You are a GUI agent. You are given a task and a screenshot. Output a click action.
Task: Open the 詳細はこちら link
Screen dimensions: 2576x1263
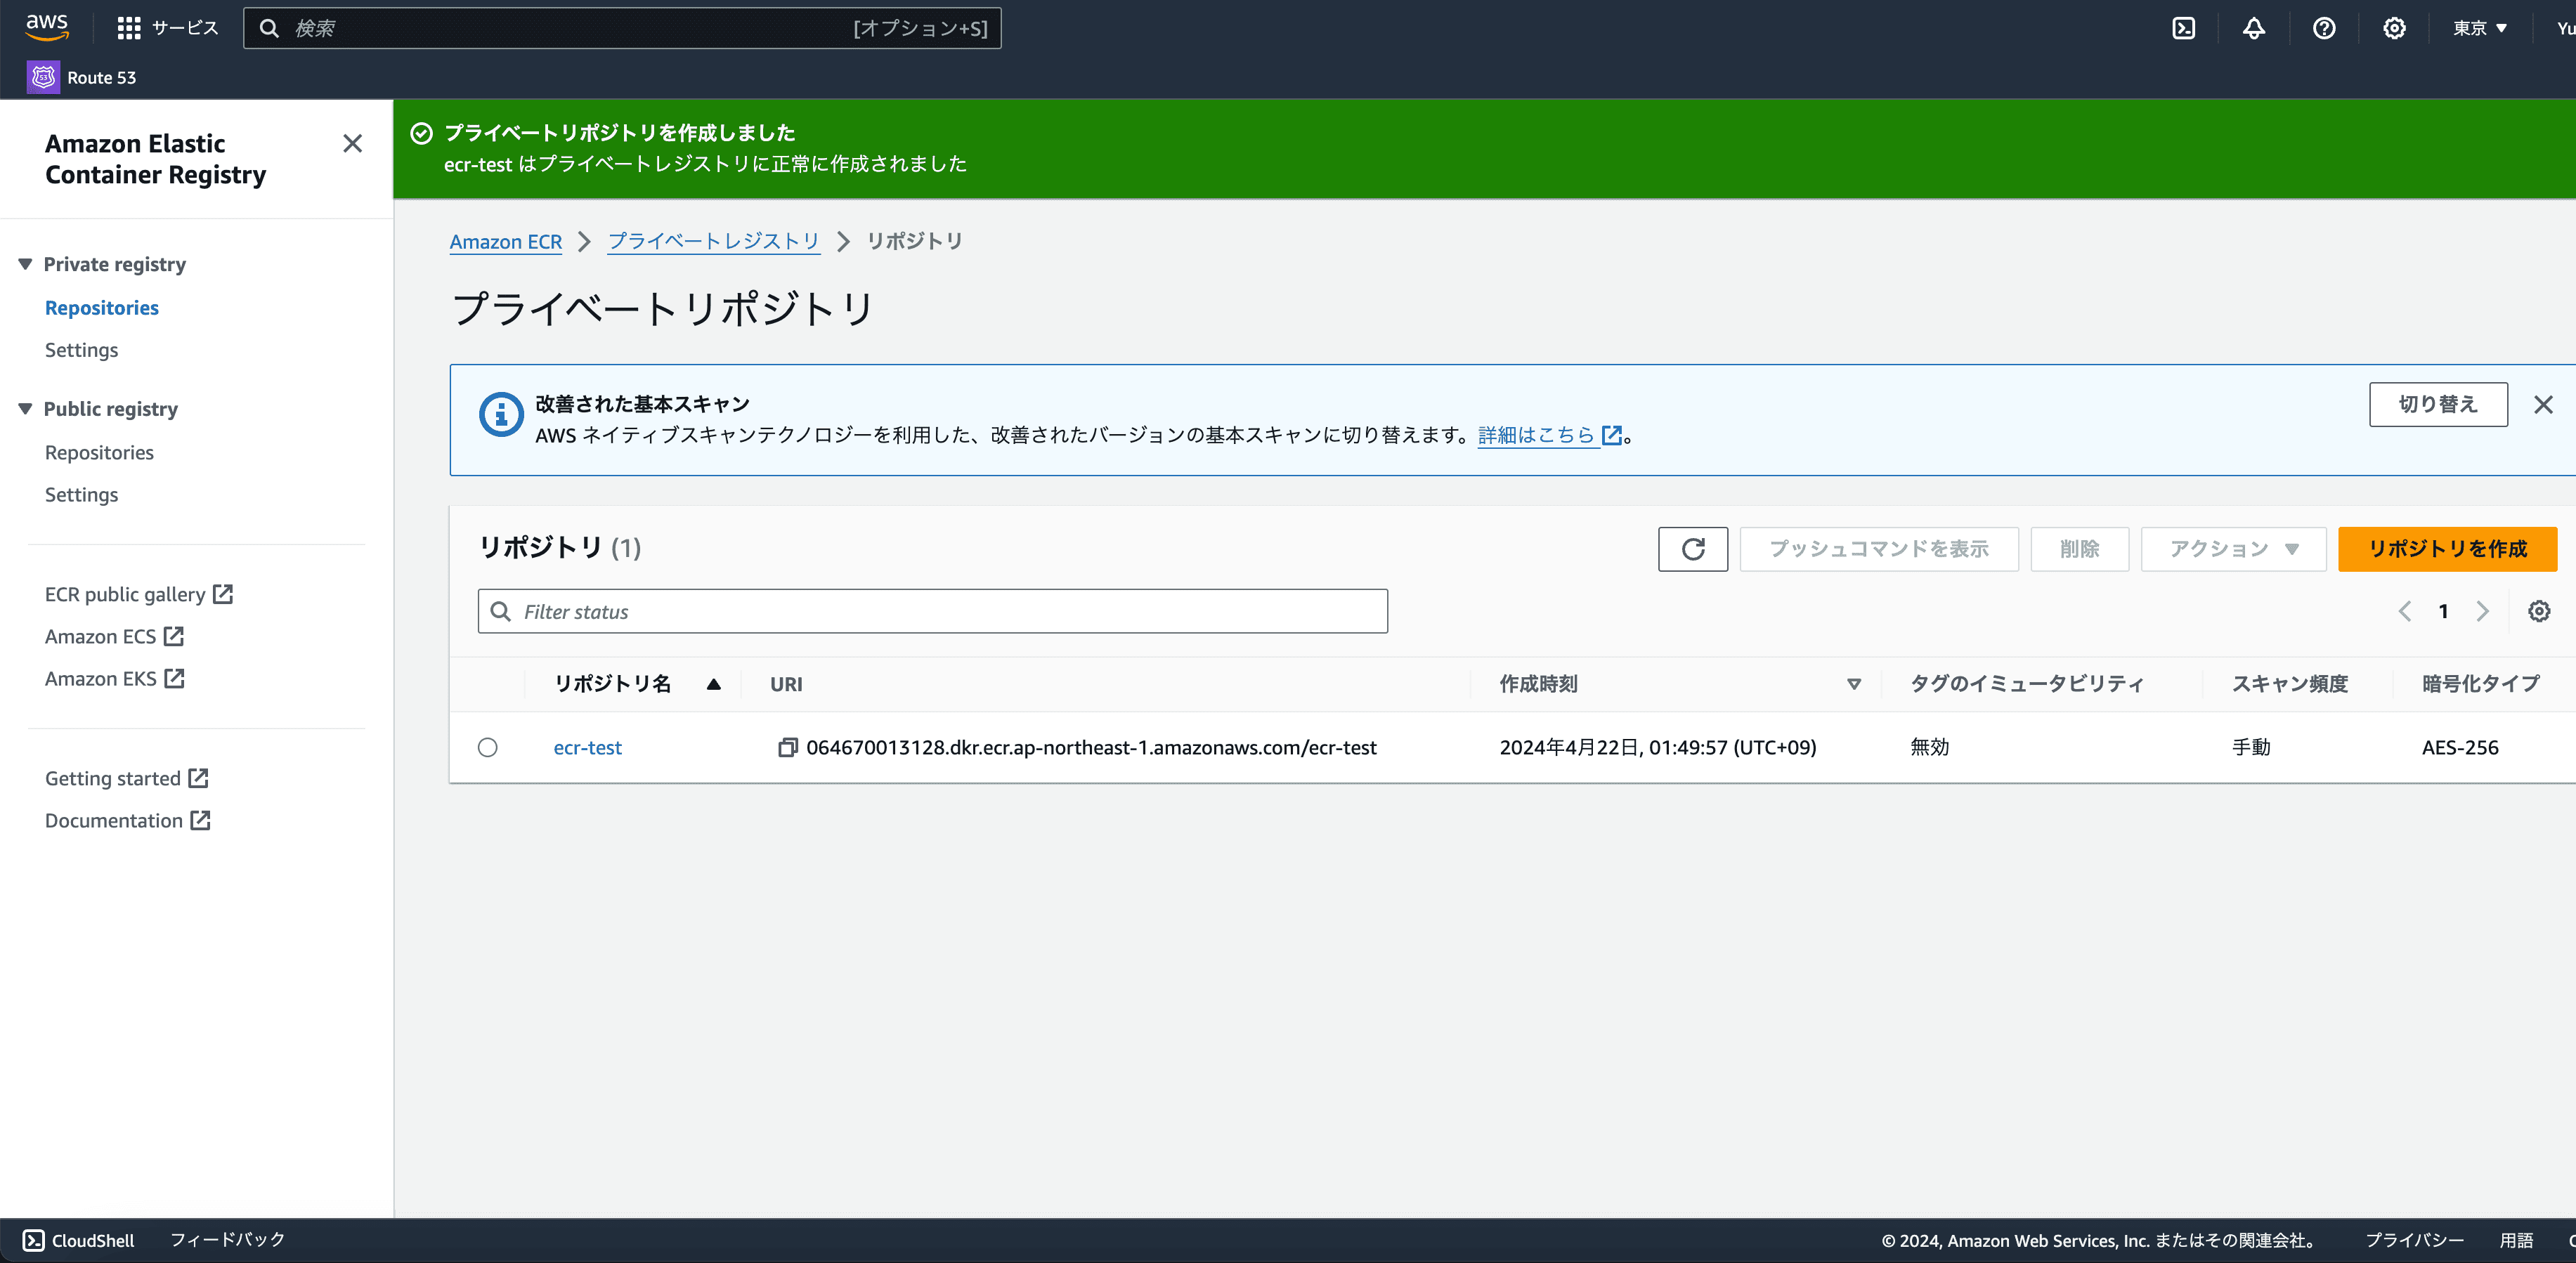(x=1549, y=435)
